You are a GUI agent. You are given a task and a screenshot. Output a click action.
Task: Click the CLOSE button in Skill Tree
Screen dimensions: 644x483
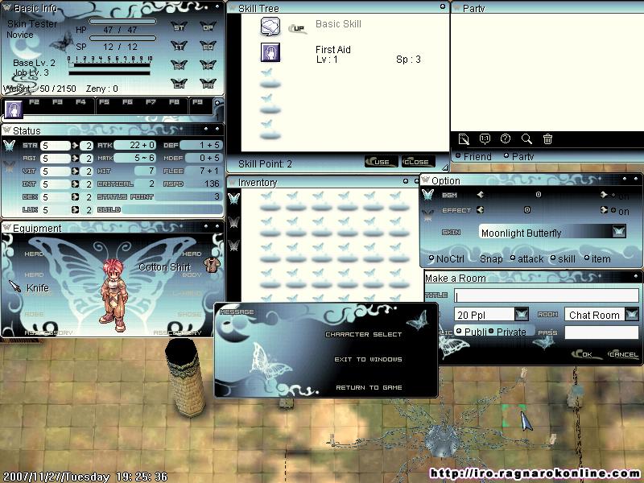417,162
